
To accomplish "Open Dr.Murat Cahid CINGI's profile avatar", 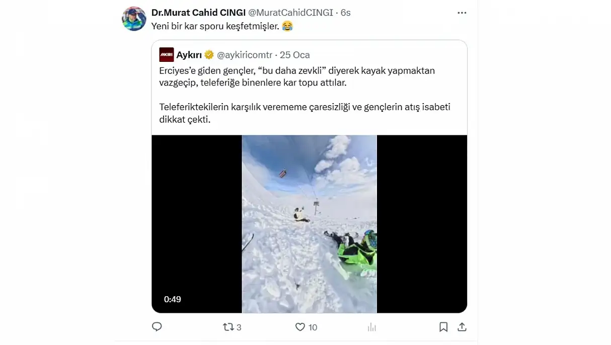I will [x=134, y=19].
